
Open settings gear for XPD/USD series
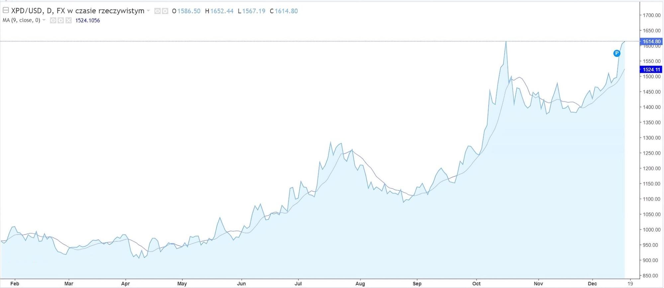click(x=165, y=11)
